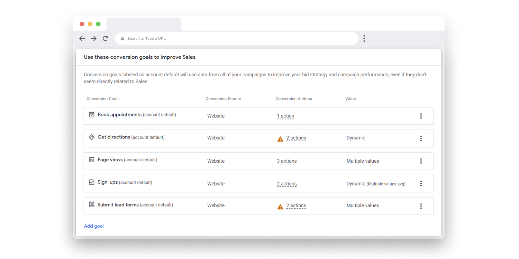The image size is (519, 259).
Task: Focus the Search or Type a URL field
Action: click(237, 39)
